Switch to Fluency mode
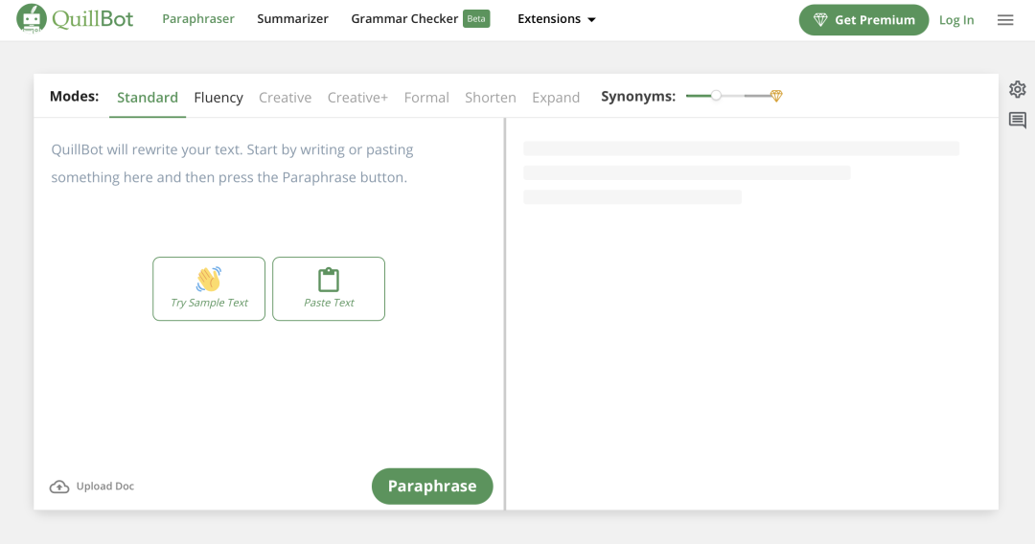 (x=218, y=98)
